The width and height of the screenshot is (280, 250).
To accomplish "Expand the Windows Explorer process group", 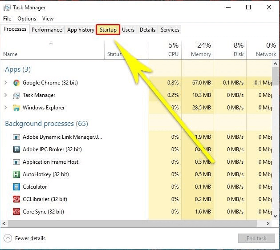I will tap(5, 107).
